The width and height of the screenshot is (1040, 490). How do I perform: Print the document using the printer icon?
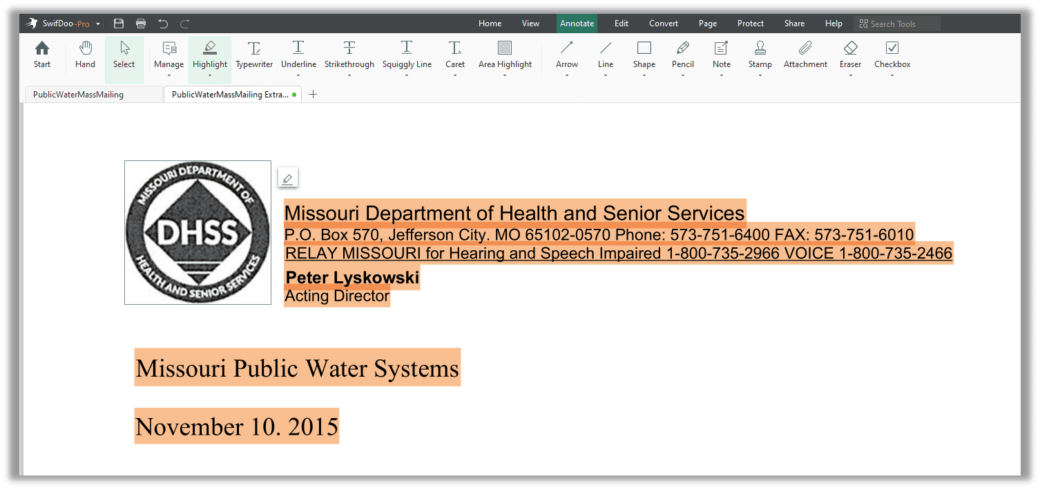pyautogui.click(x=141, y=23)
